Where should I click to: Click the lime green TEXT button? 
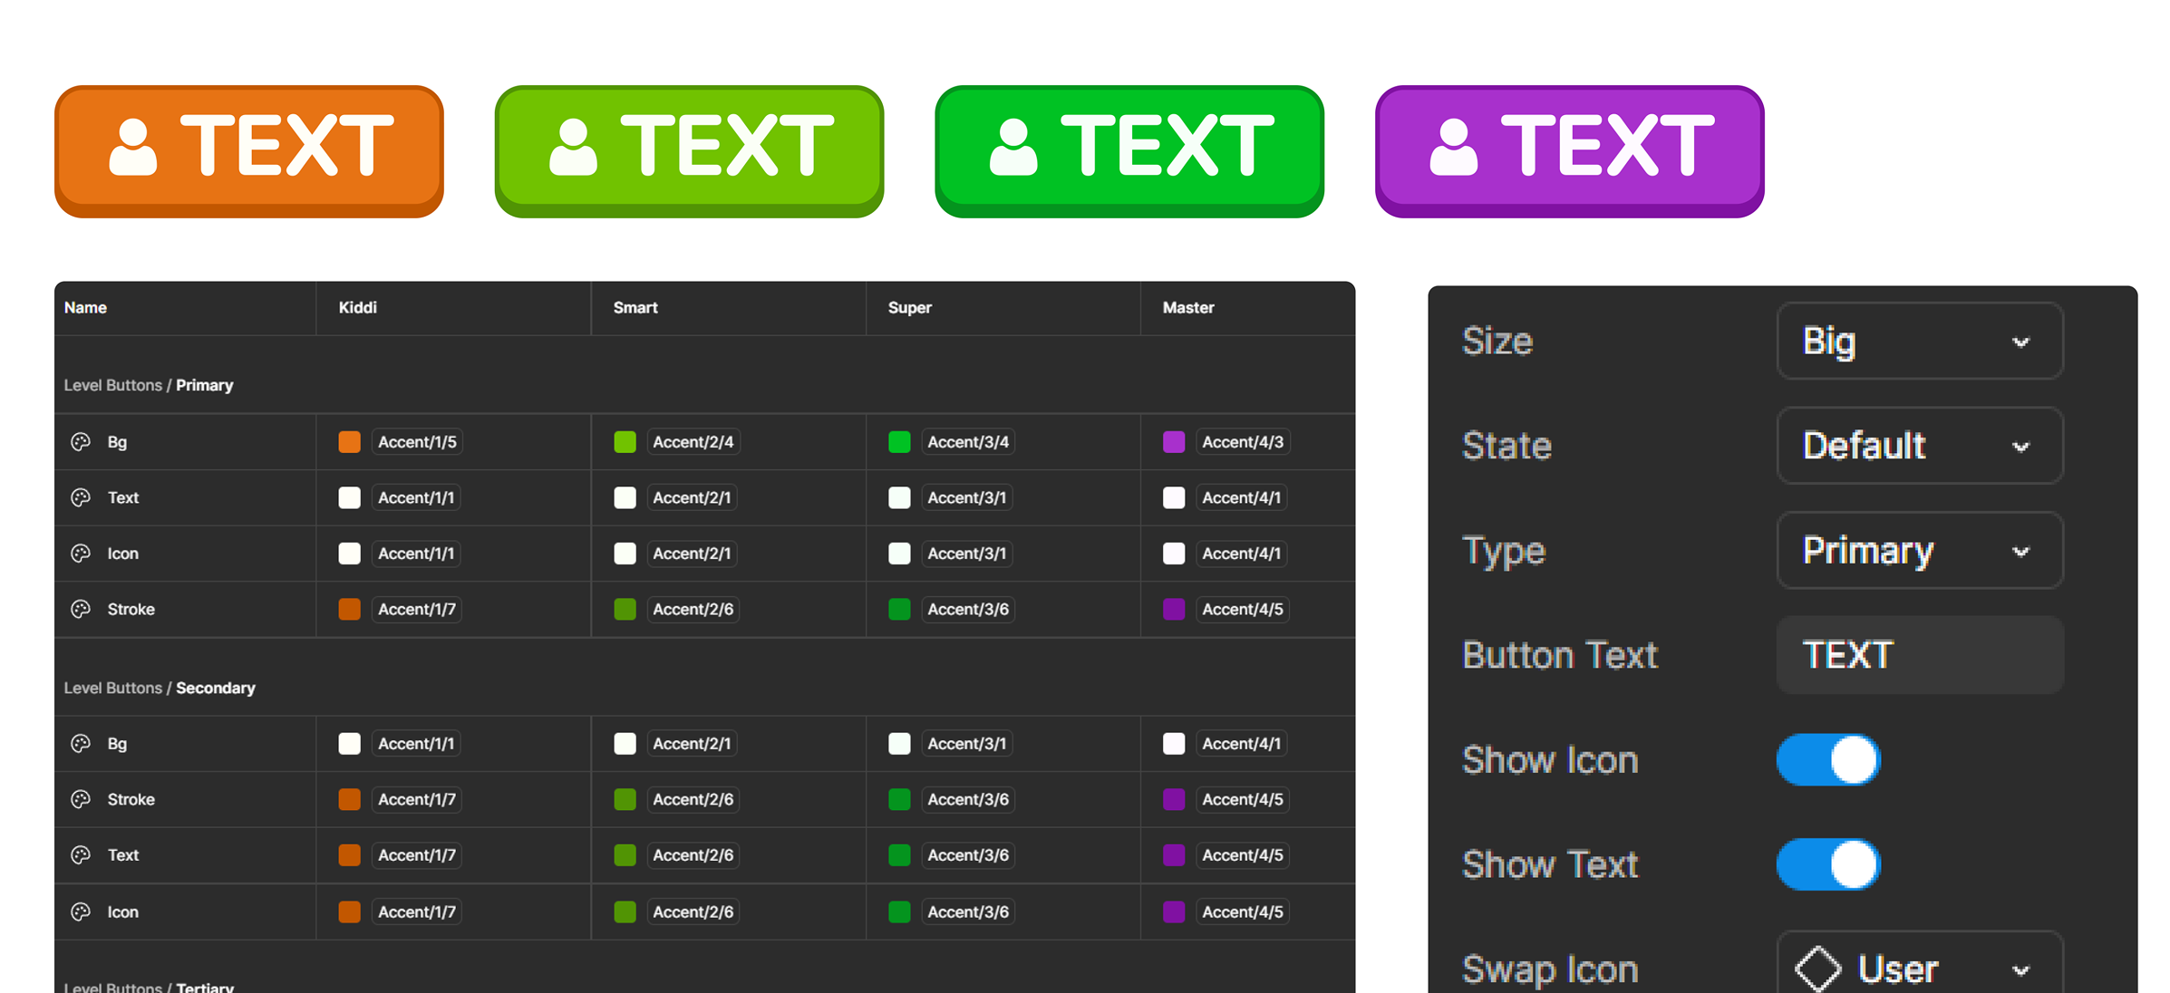[x=689, y=149]
